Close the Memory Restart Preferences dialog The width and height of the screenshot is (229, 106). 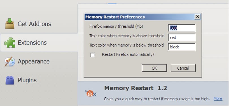[197, 17]
